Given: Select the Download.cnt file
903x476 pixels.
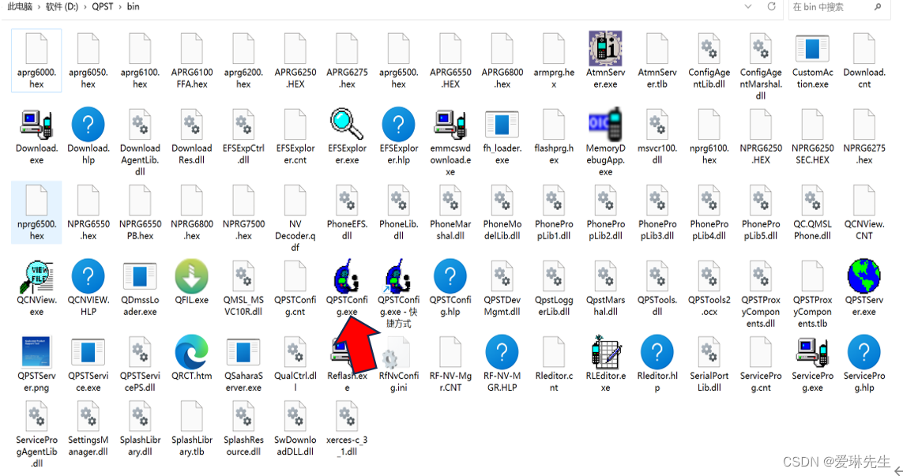Looking at the screenshot, I should [863, 48].
